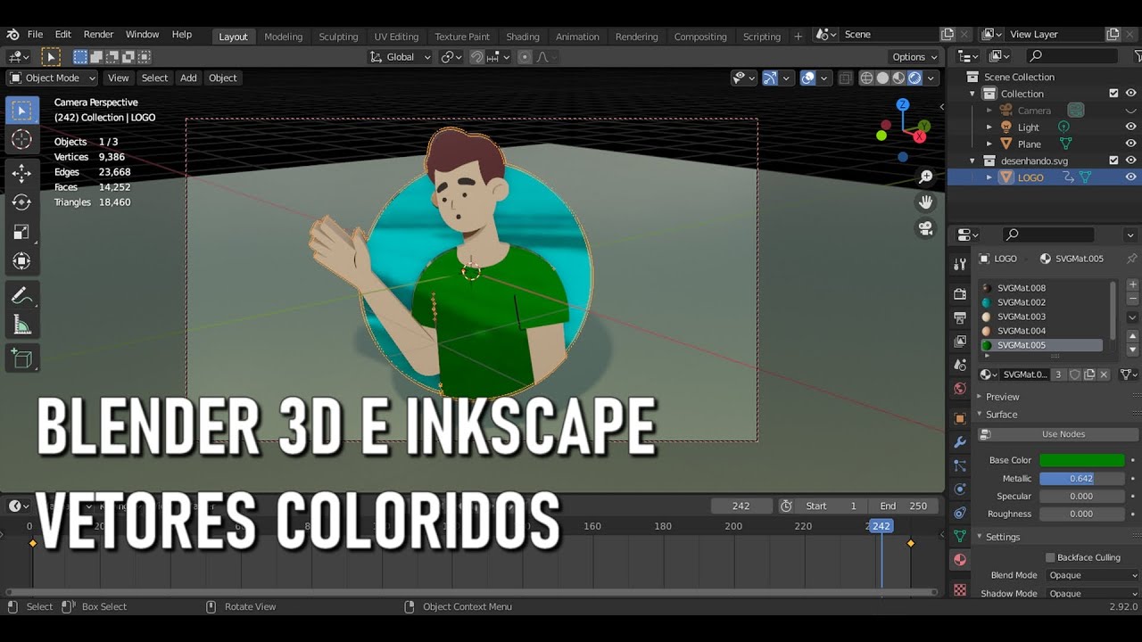
Task: Open the Particles properties tab
Action: point(960,465)
